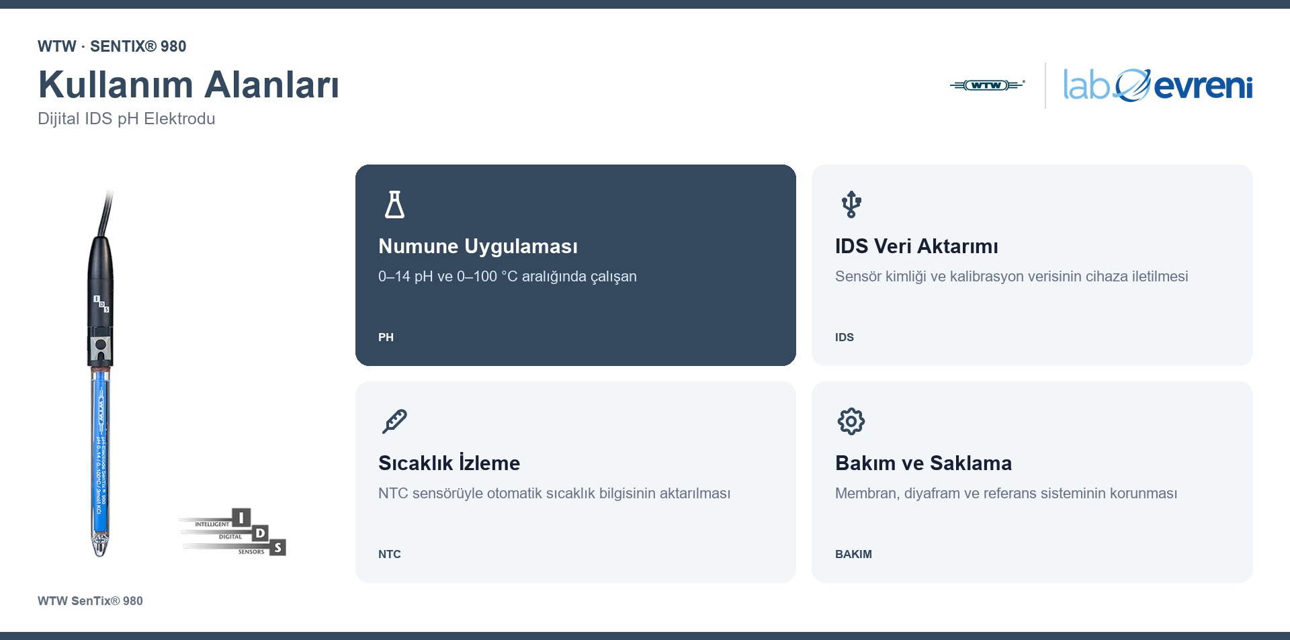Click the Dijital IDS pH Elektrodu subtitle
The image size is (1290, 640).
click(x=126, y=119)
